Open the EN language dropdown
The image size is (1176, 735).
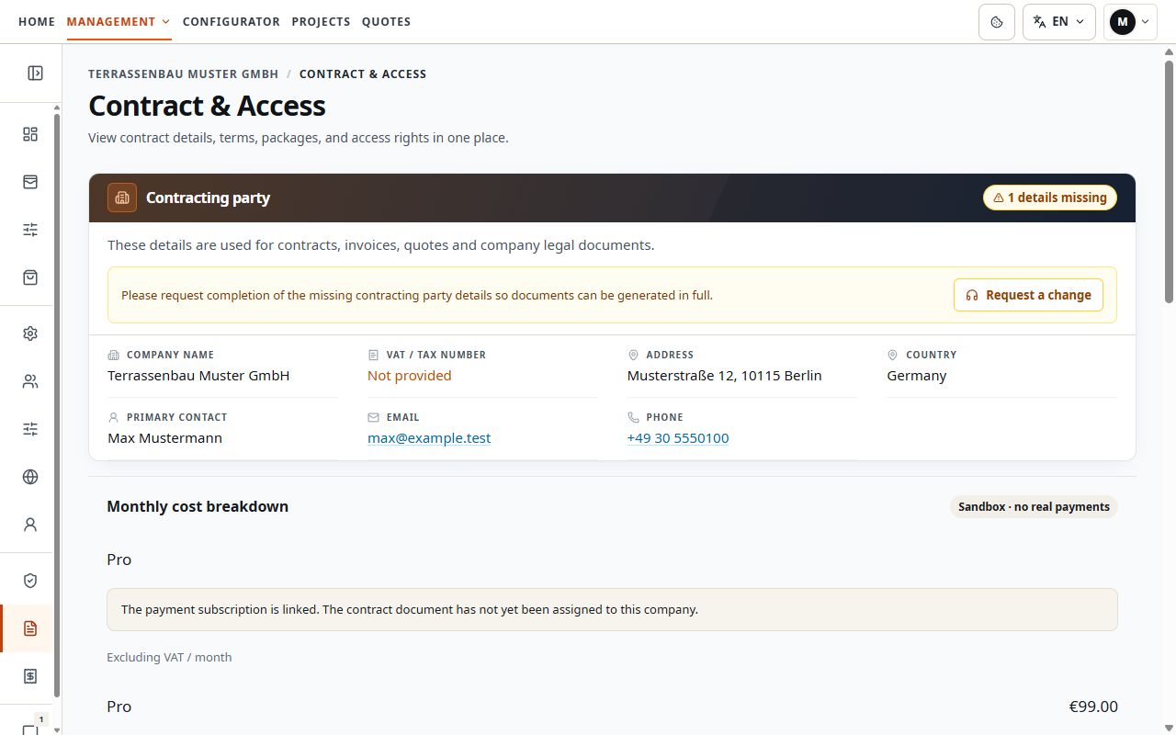1059,22
